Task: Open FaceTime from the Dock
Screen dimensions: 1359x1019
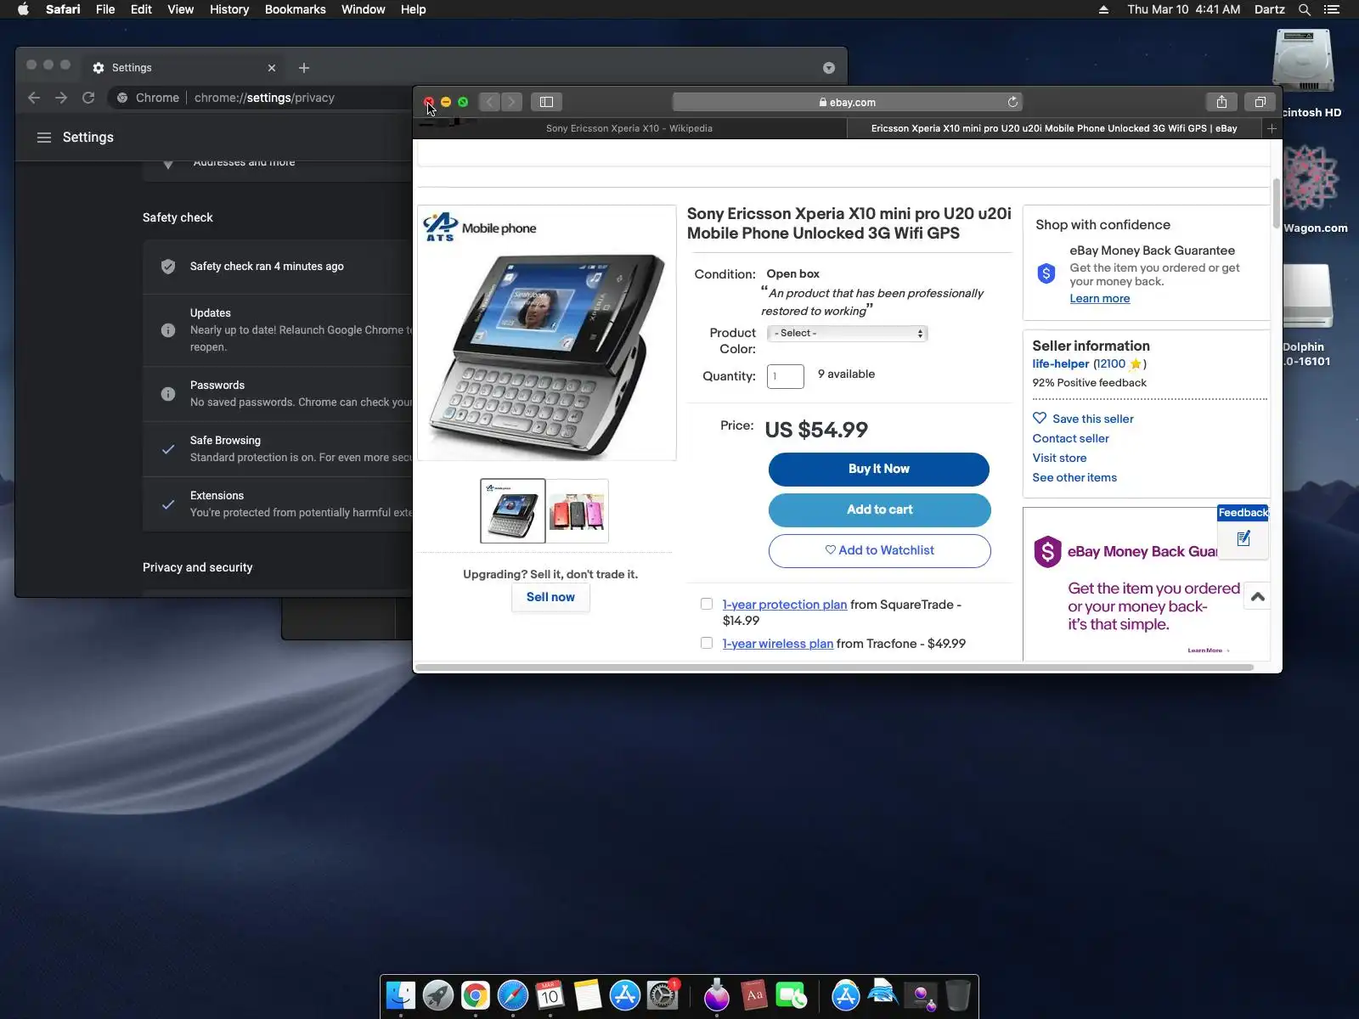Action: click(x=792, y=995)
